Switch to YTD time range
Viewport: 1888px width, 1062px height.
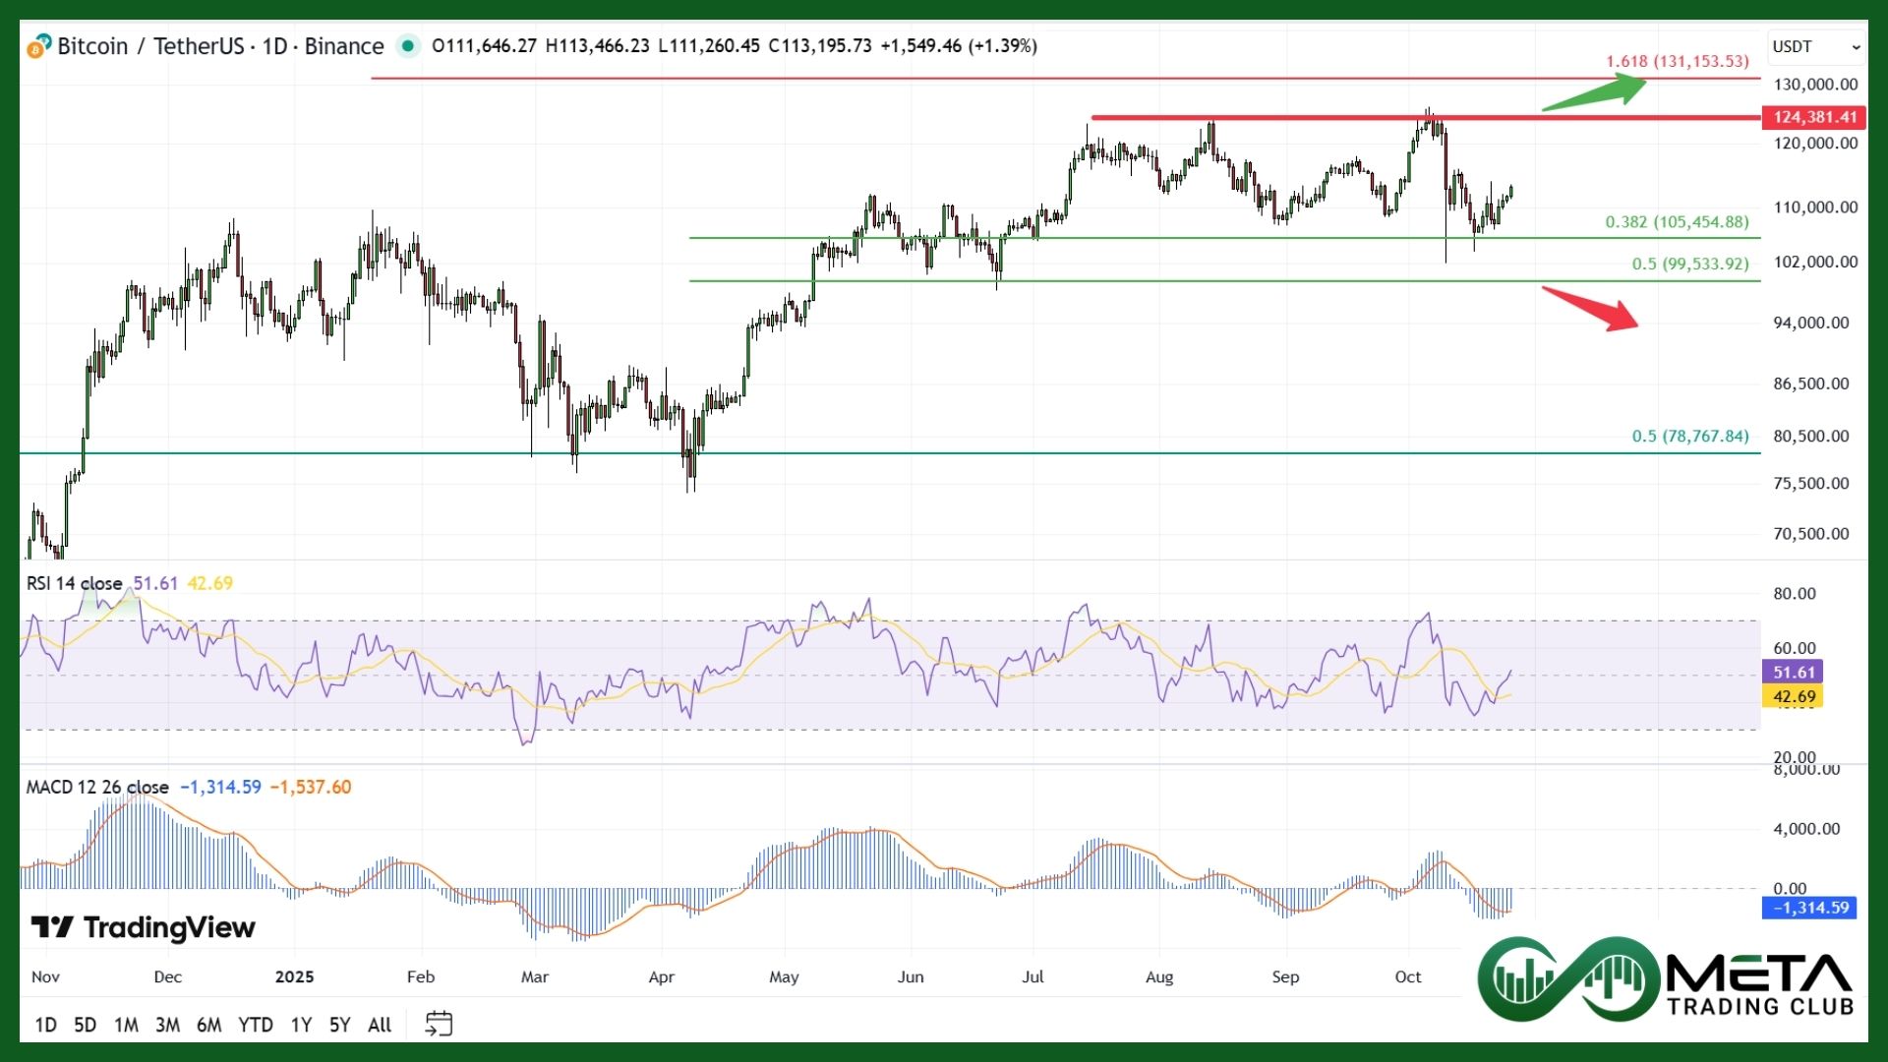256,1025
